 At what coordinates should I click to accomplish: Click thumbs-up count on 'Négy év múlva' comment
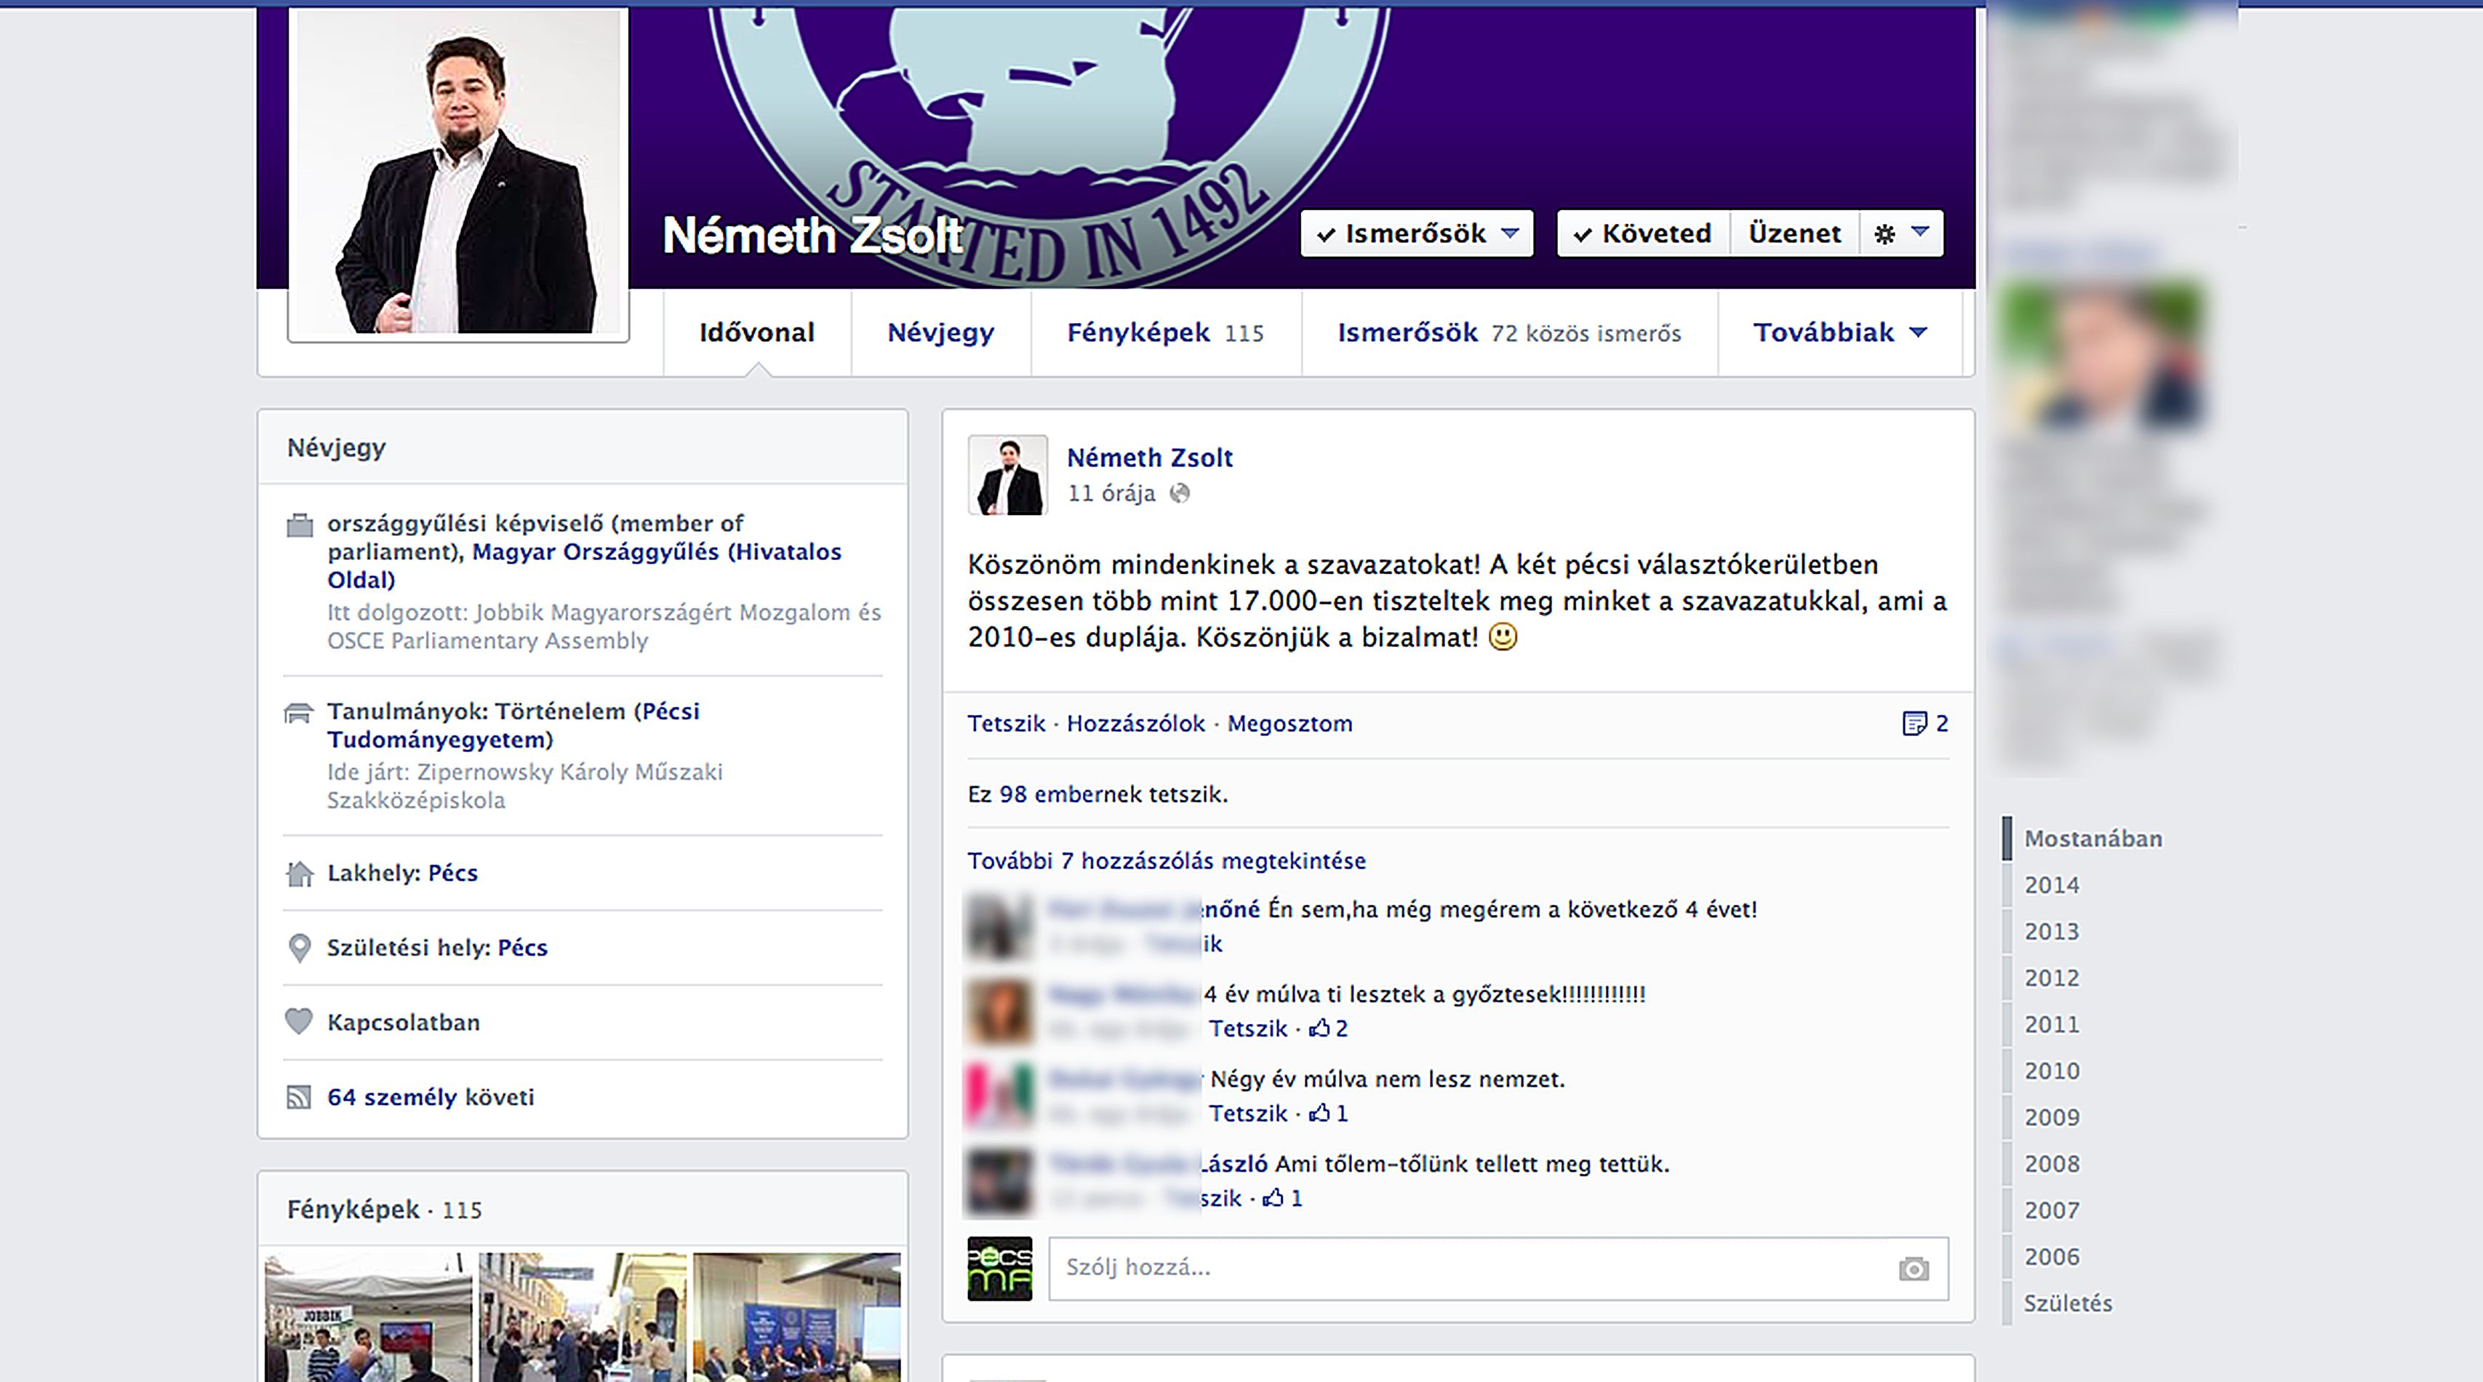[1328, 1113]
